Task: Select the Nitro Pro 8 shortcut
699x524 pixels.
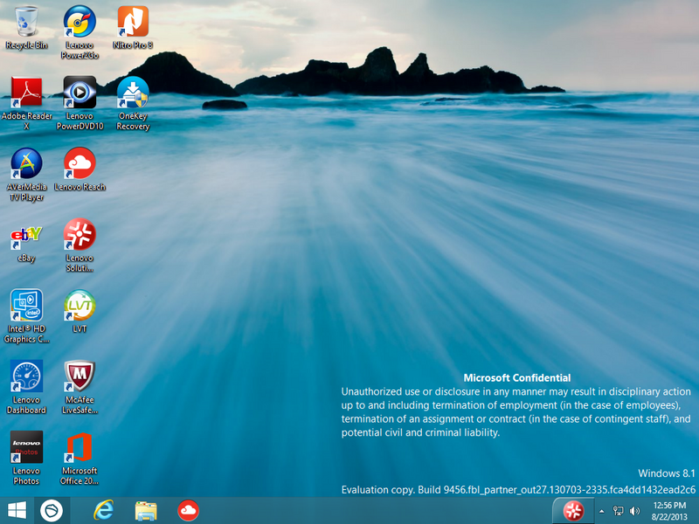Action: click(x=133, y=22)
